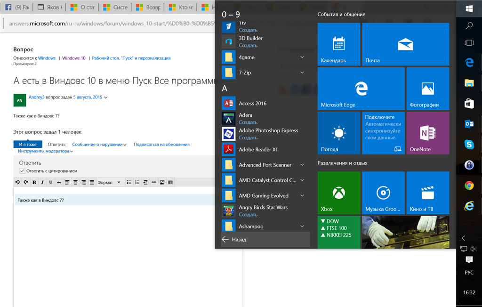Click the Windows Start button on taskbar

point(469,8)
